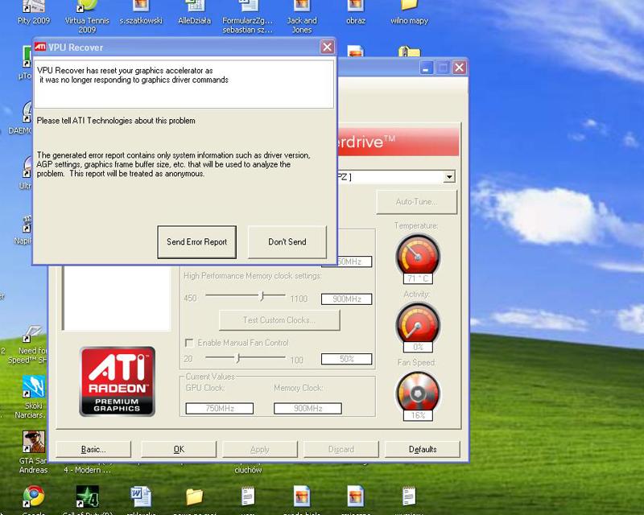Restore settings with Defaults button
The height and width of the screenshot is (515, 644).
pos(422,449)
